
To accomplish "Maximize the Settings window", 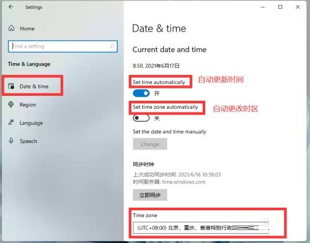I will pyautogui.click(x=280, y=7).
